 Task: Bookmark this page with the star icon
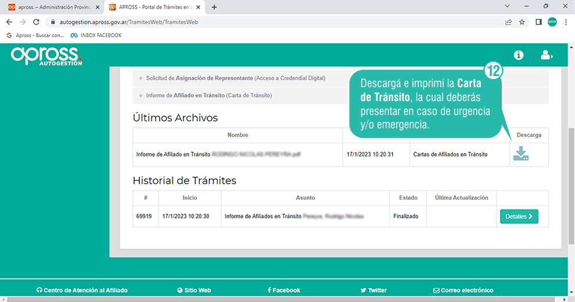522,22
